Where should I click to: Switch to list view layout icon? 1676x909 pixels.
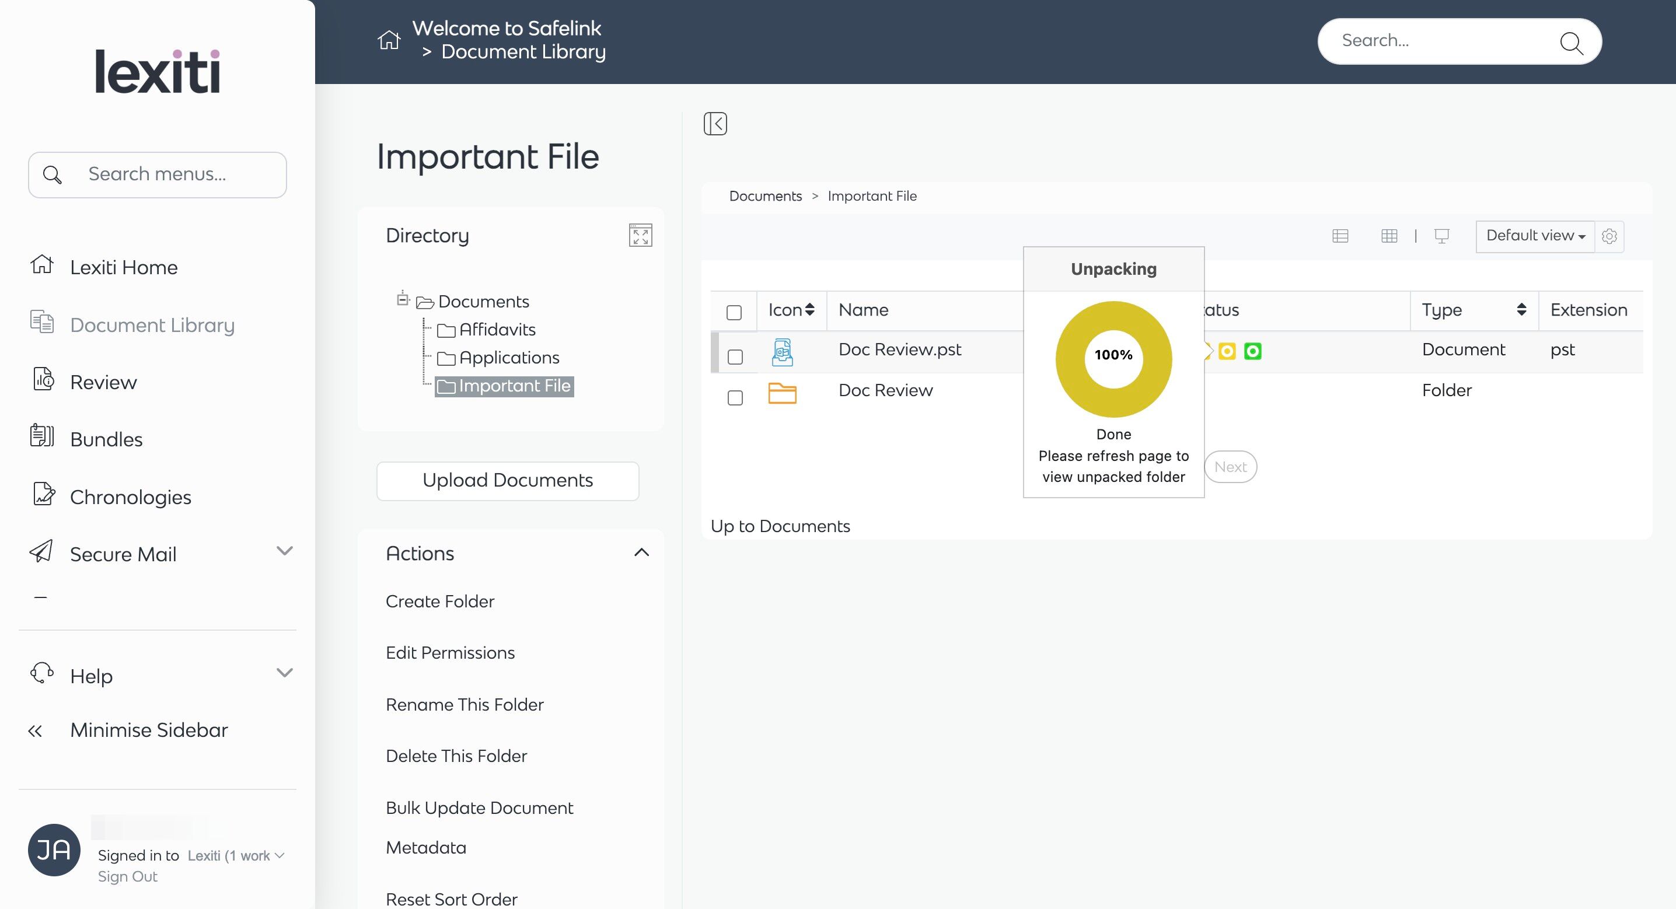pos(1340,236)
